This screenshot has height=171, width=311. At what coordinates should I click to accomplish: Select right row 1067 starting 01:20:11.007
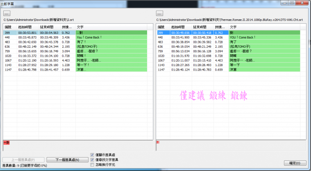pos(228,60)
